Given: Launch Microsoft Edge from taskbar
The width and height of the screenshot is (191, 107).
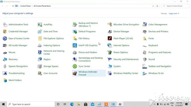Looking at the screenshot, I should [x=72, y=104].
